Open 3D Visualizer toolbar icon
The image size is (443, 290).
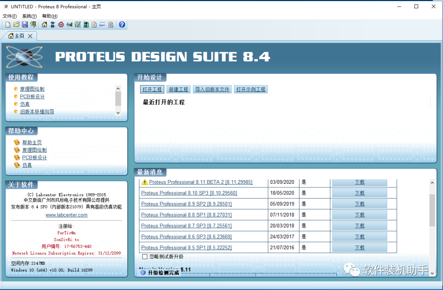click(69, 25)
